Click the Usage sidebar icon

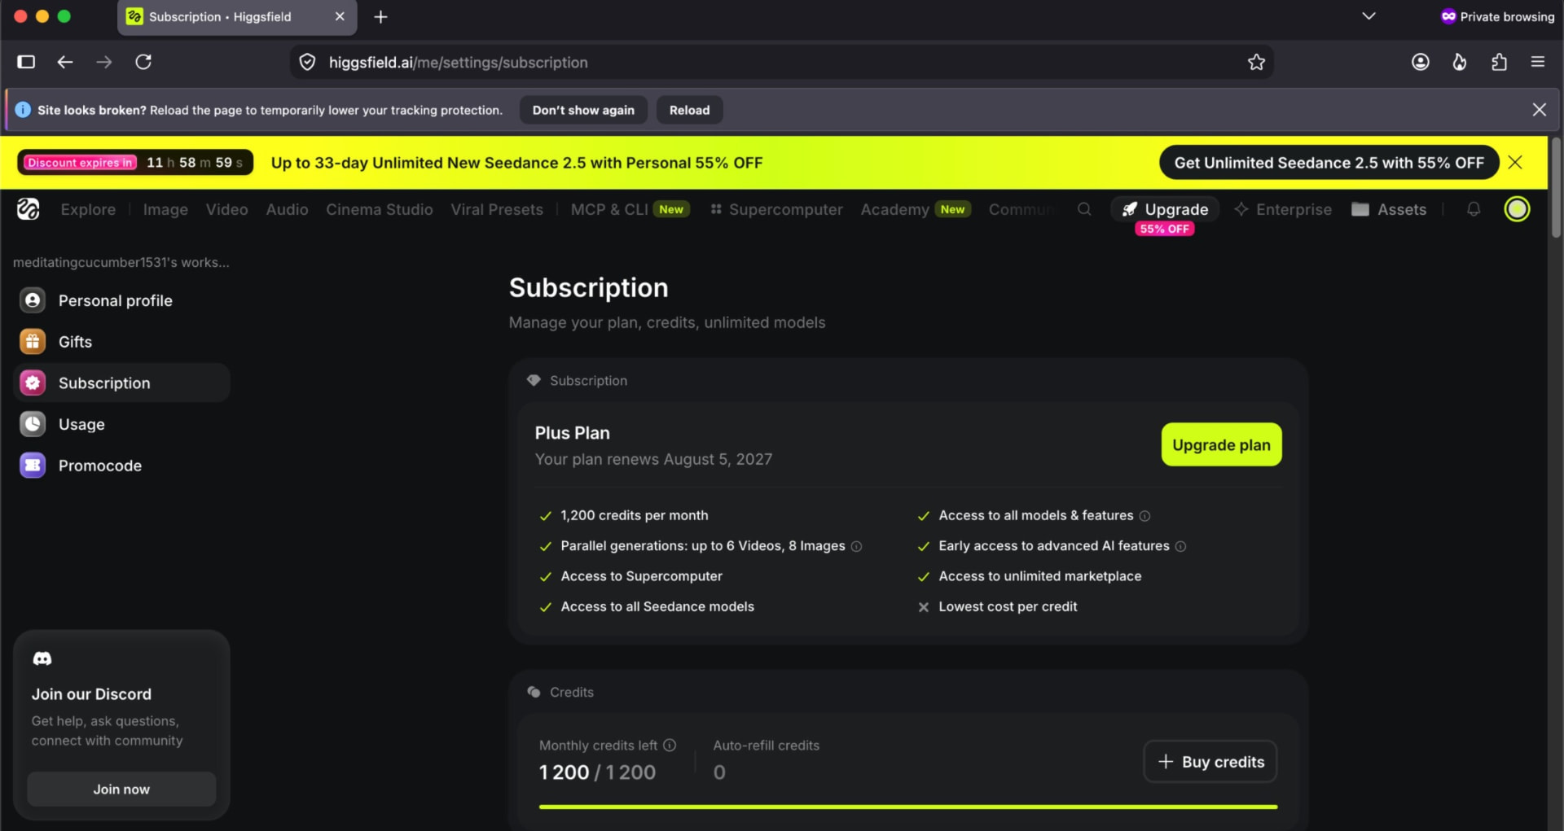(33, 424)
